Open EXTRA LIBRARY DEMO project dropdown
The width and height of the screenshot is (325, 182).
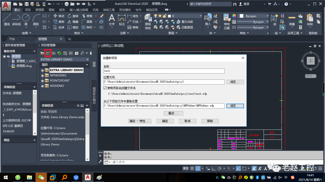87,59
